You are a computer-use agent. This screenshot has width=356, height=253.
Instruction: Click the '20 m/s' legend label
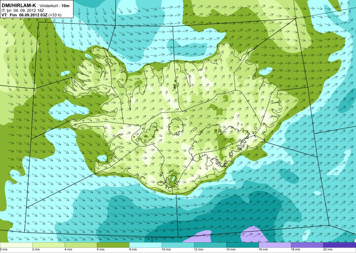pyautogui.click(x=329, y=249)
